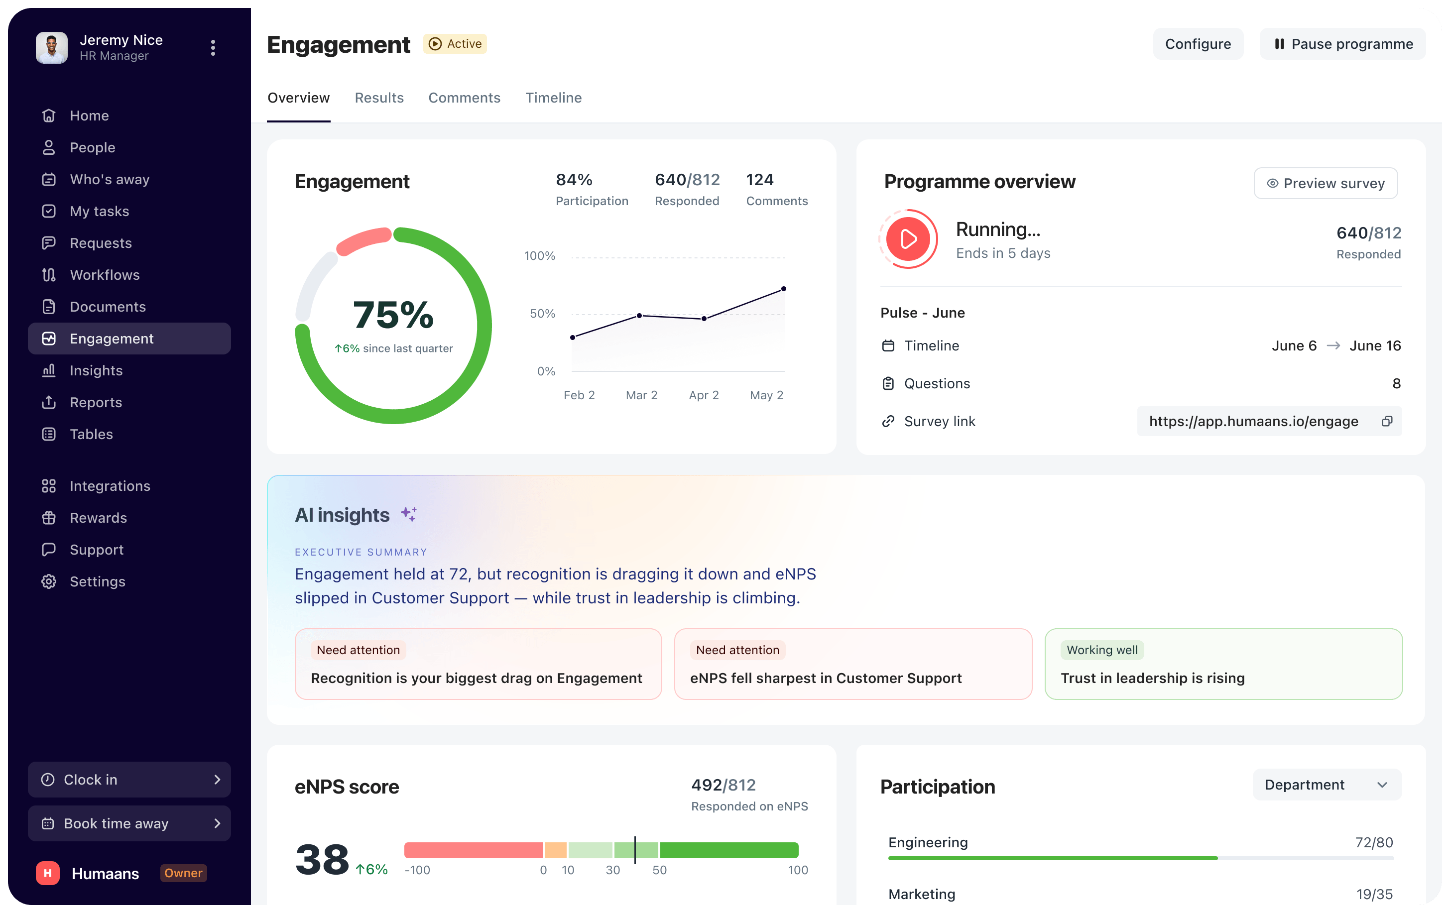Click the Who's away calendar icon
The width and height of the screenshot is (1450, 913).
49,179
